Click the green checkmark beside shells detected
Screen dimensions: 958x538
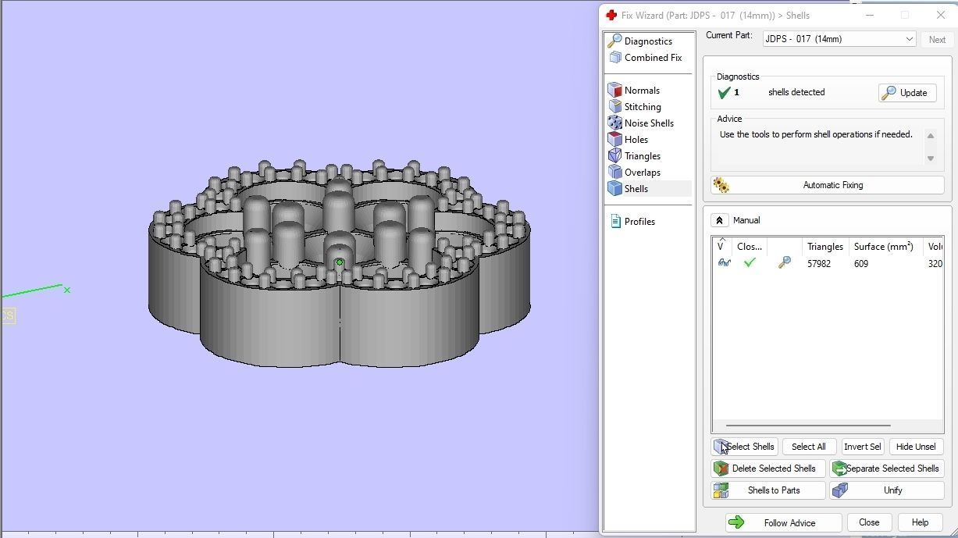(x=724, y=93)
